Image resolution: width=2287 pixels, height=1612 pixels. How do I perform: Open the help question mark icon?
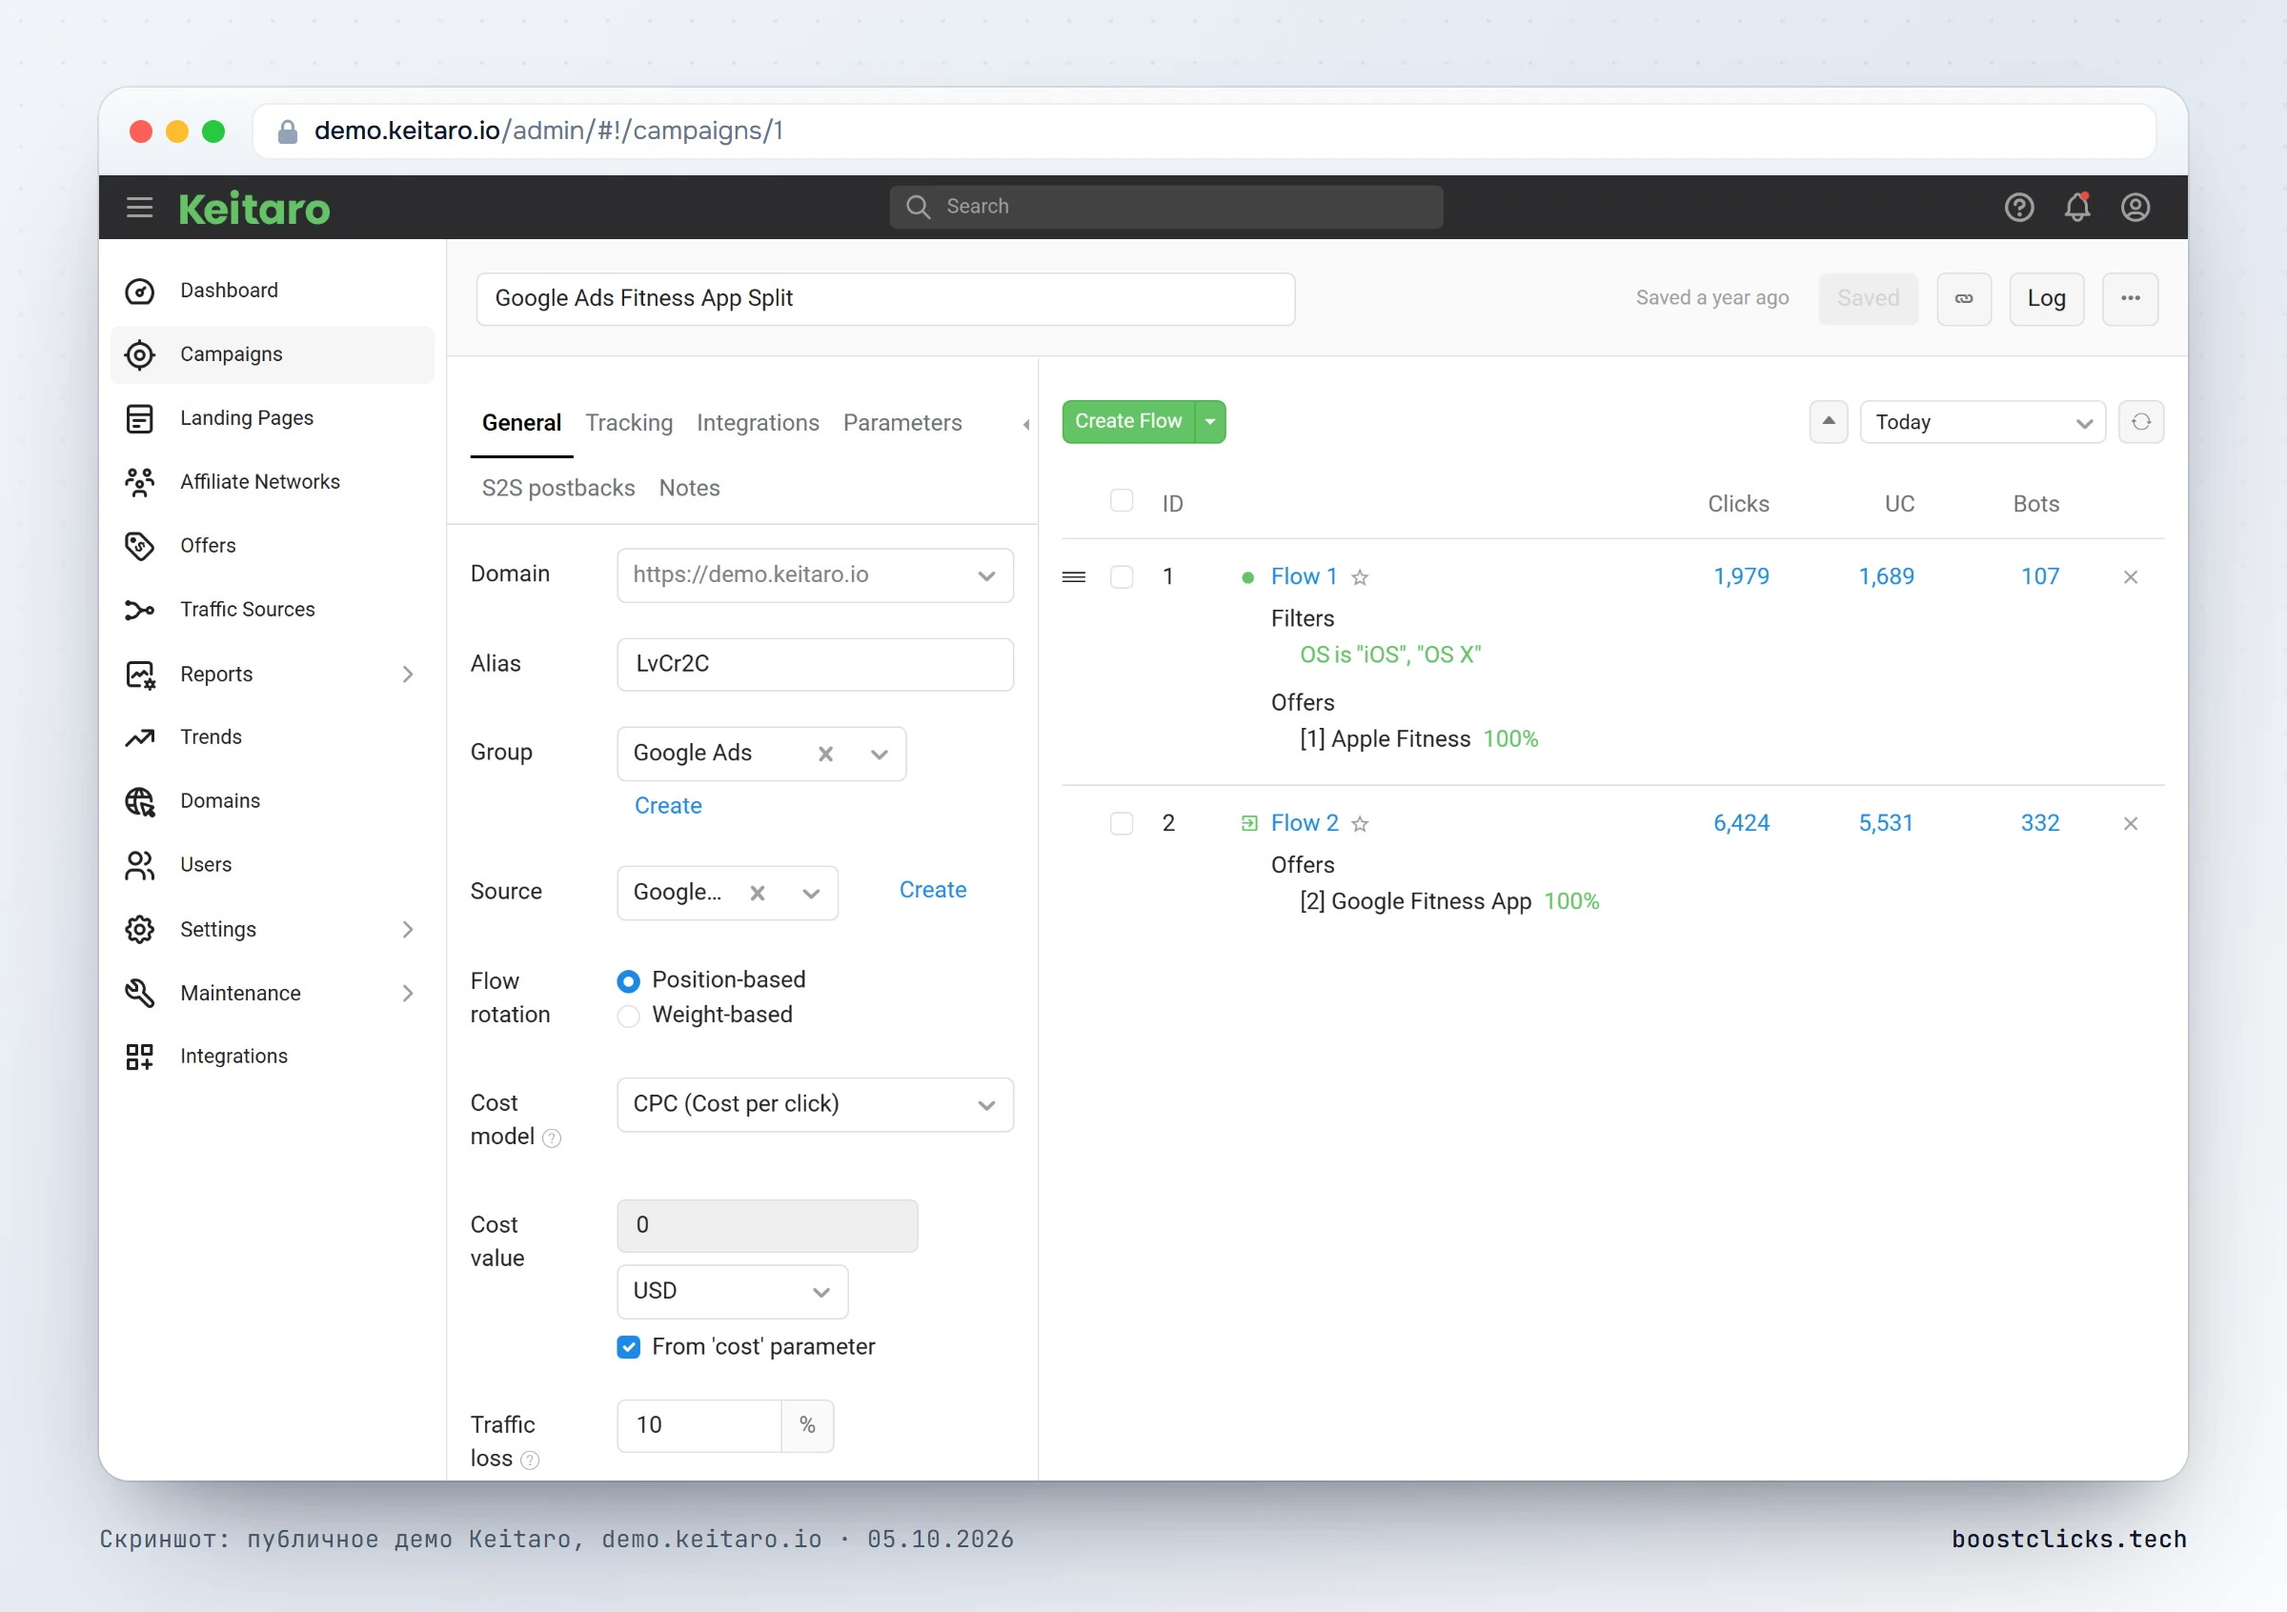2019,207
